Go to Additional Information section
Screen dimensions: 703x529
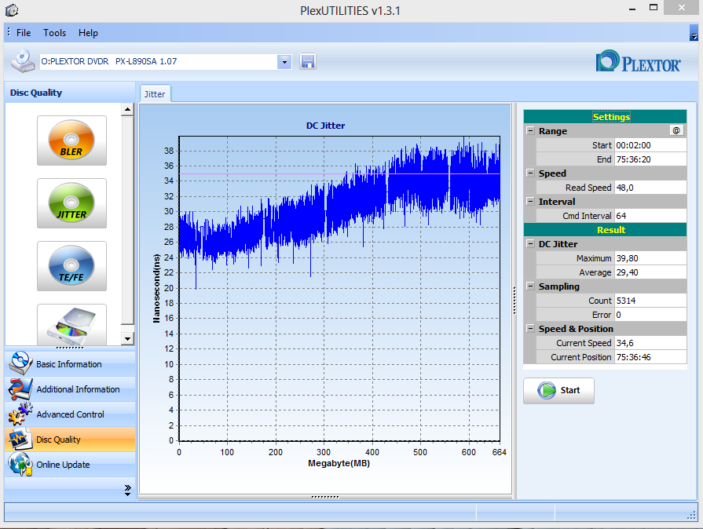pos(70,389)
